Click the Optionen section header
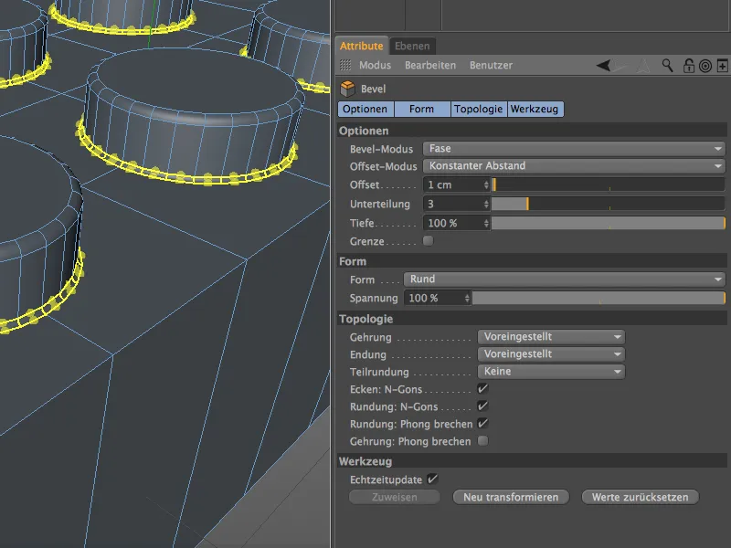 point(532,131)
